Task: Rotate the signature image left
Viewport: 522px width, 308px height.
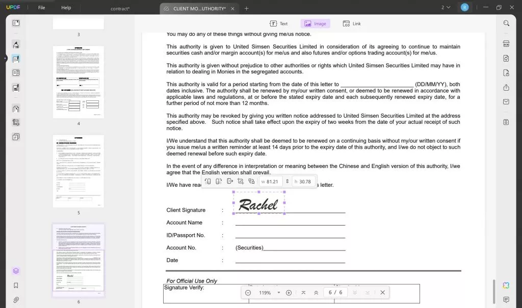Action: [207, 181]
